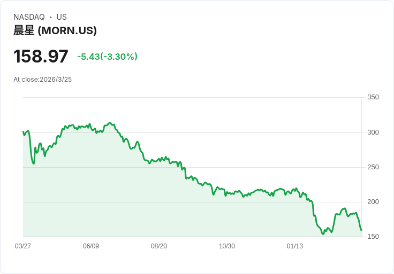This screenshot has height=274, width=394.
Task: Click the 06/09 date axis label
Action: 91,246
